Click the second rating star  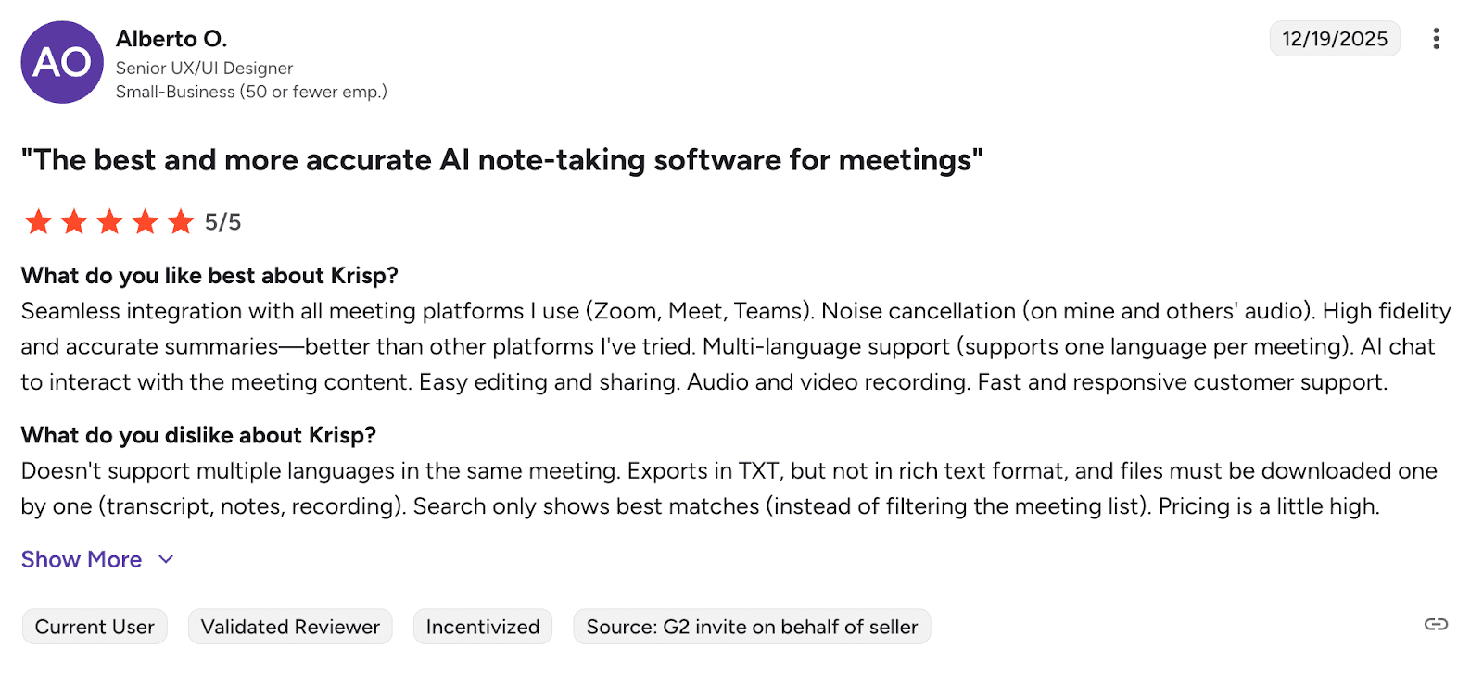coord(74,222)
